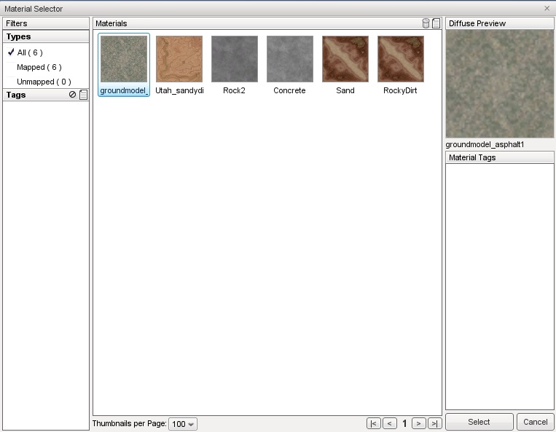The width and height of the screenshot is (556, 432).
Task: Go to the previous page of materials
Action: click(389, 423)
